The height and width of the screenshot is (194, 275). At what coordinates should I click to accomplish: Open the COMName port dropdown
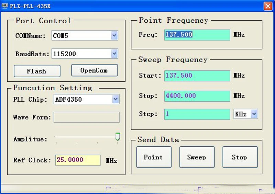tap(114, 35)
